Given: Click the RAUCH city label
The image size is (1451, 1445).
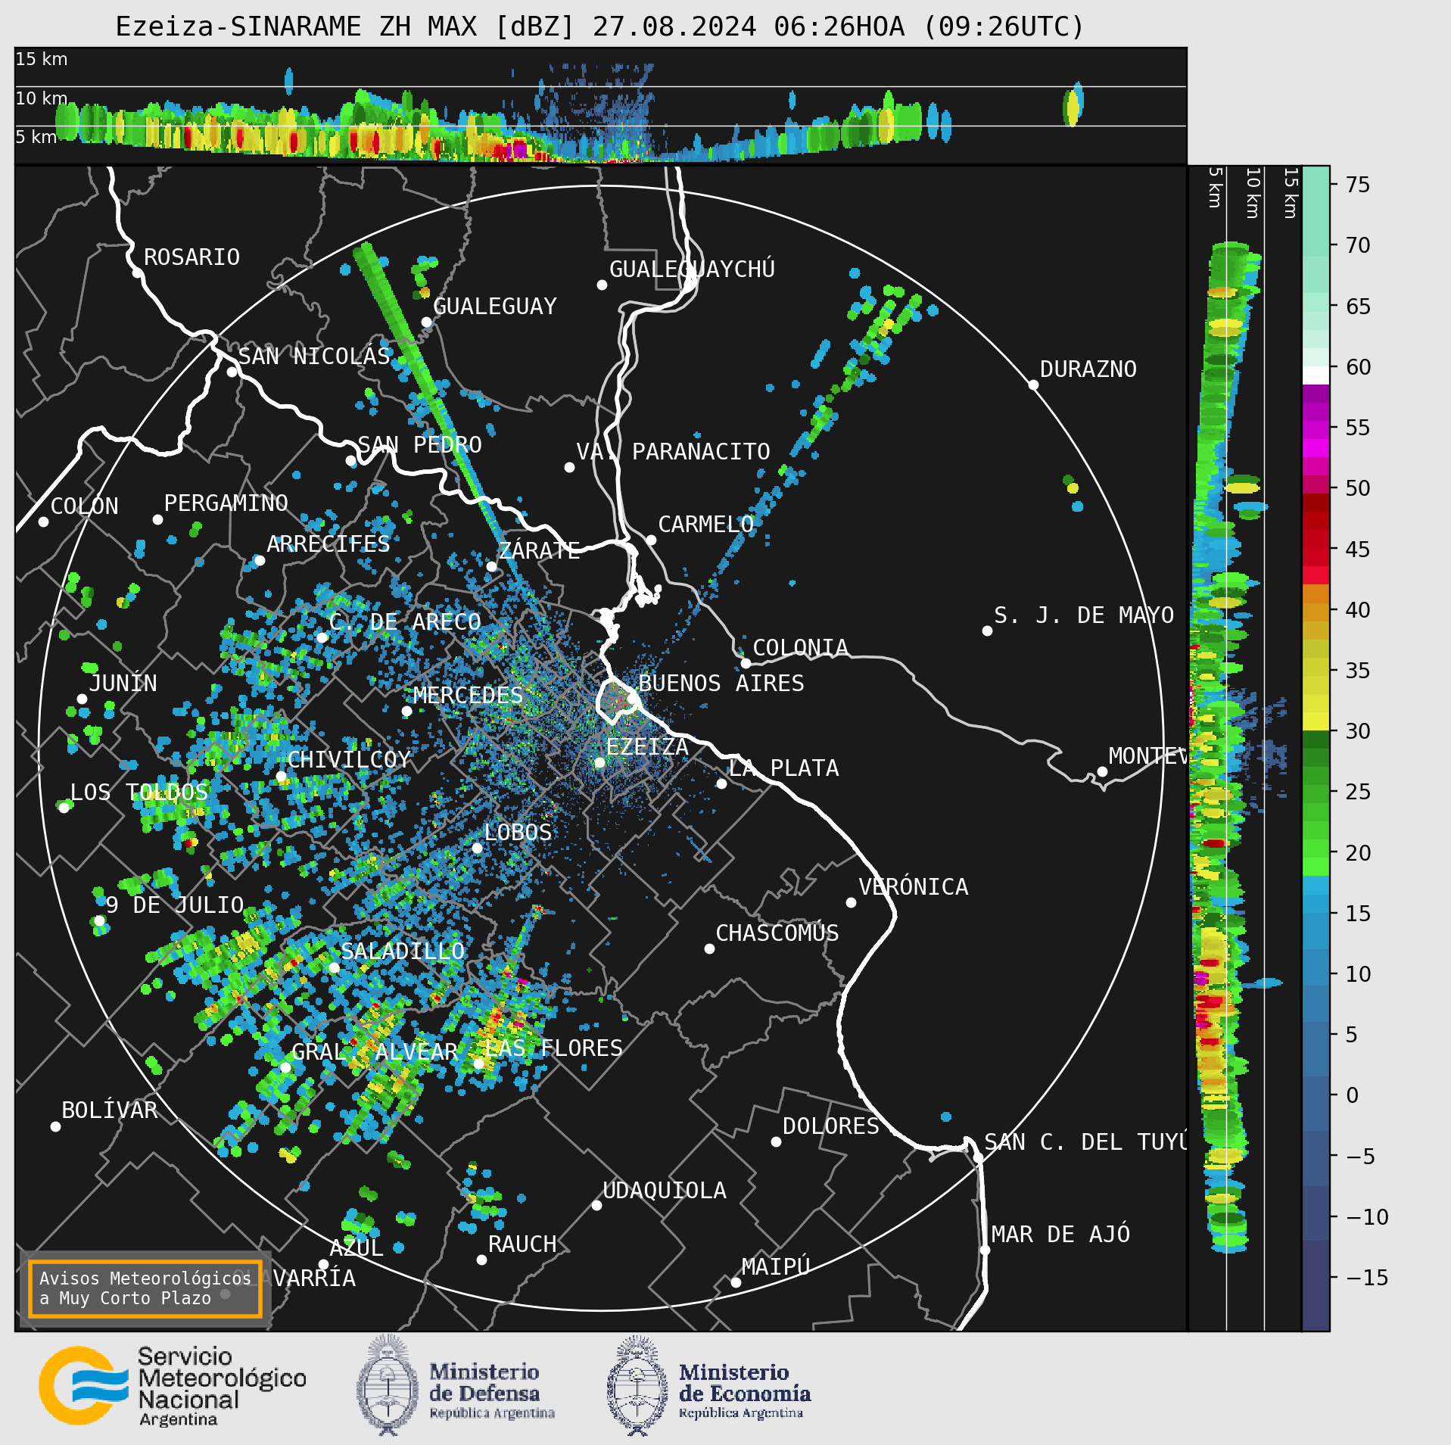Looking at the screenshot, I should coord(522,1244).
